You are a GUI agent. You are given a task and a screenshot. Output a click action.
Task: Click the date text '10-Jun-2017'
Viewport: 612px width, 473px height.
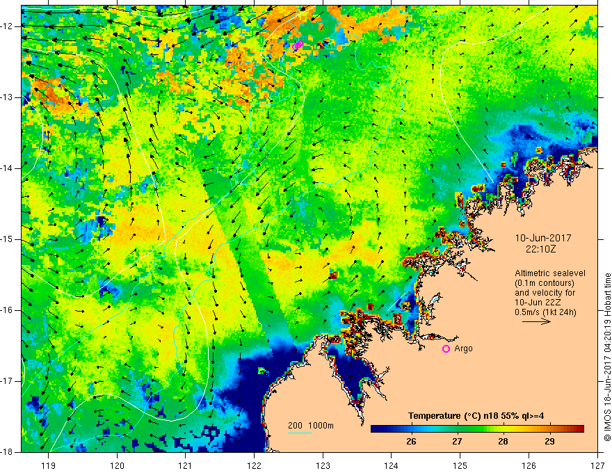point(543,238)
